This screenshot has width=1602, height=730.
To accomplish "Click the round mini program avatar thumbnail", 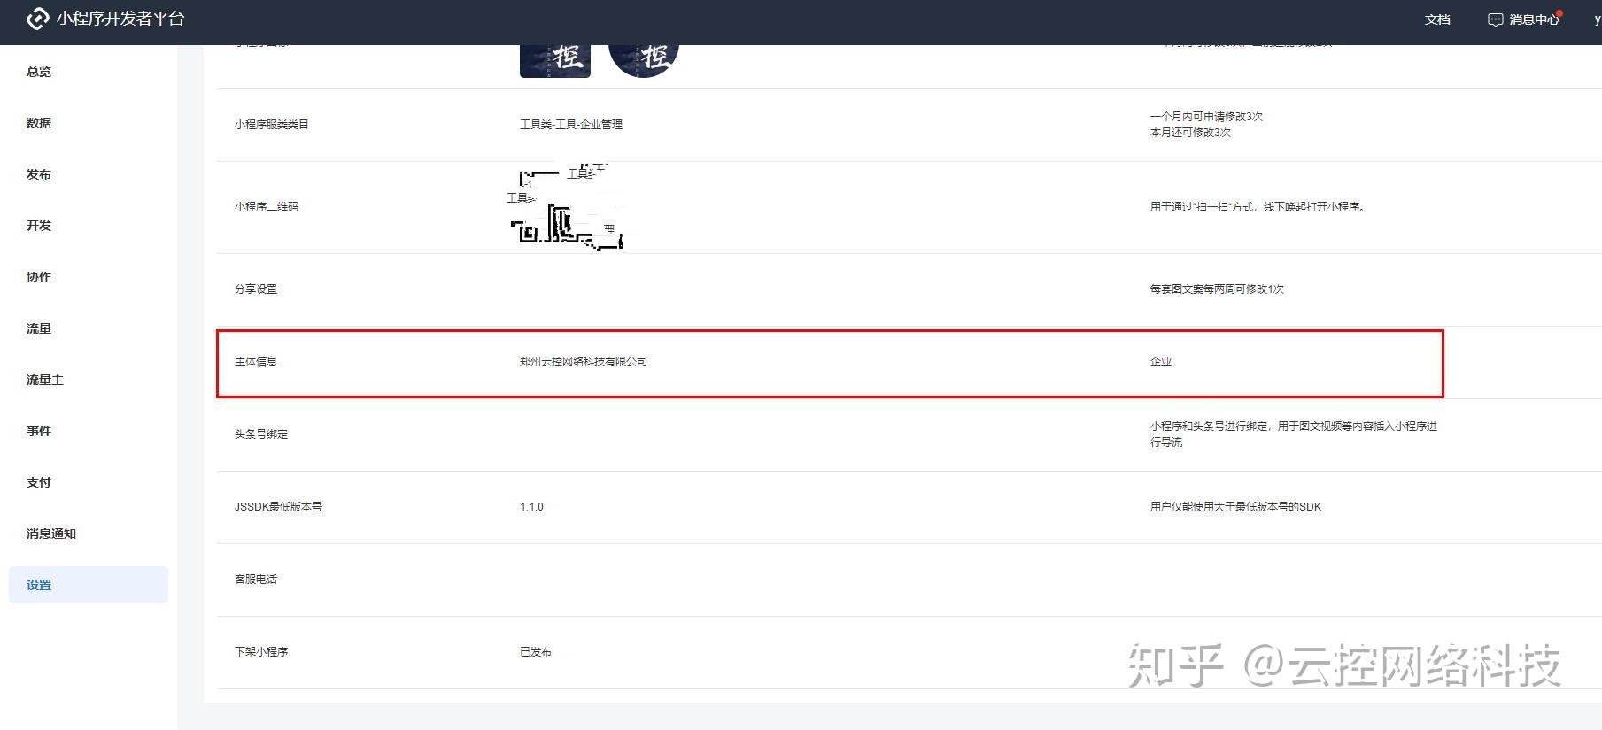I will coord(644,60).
